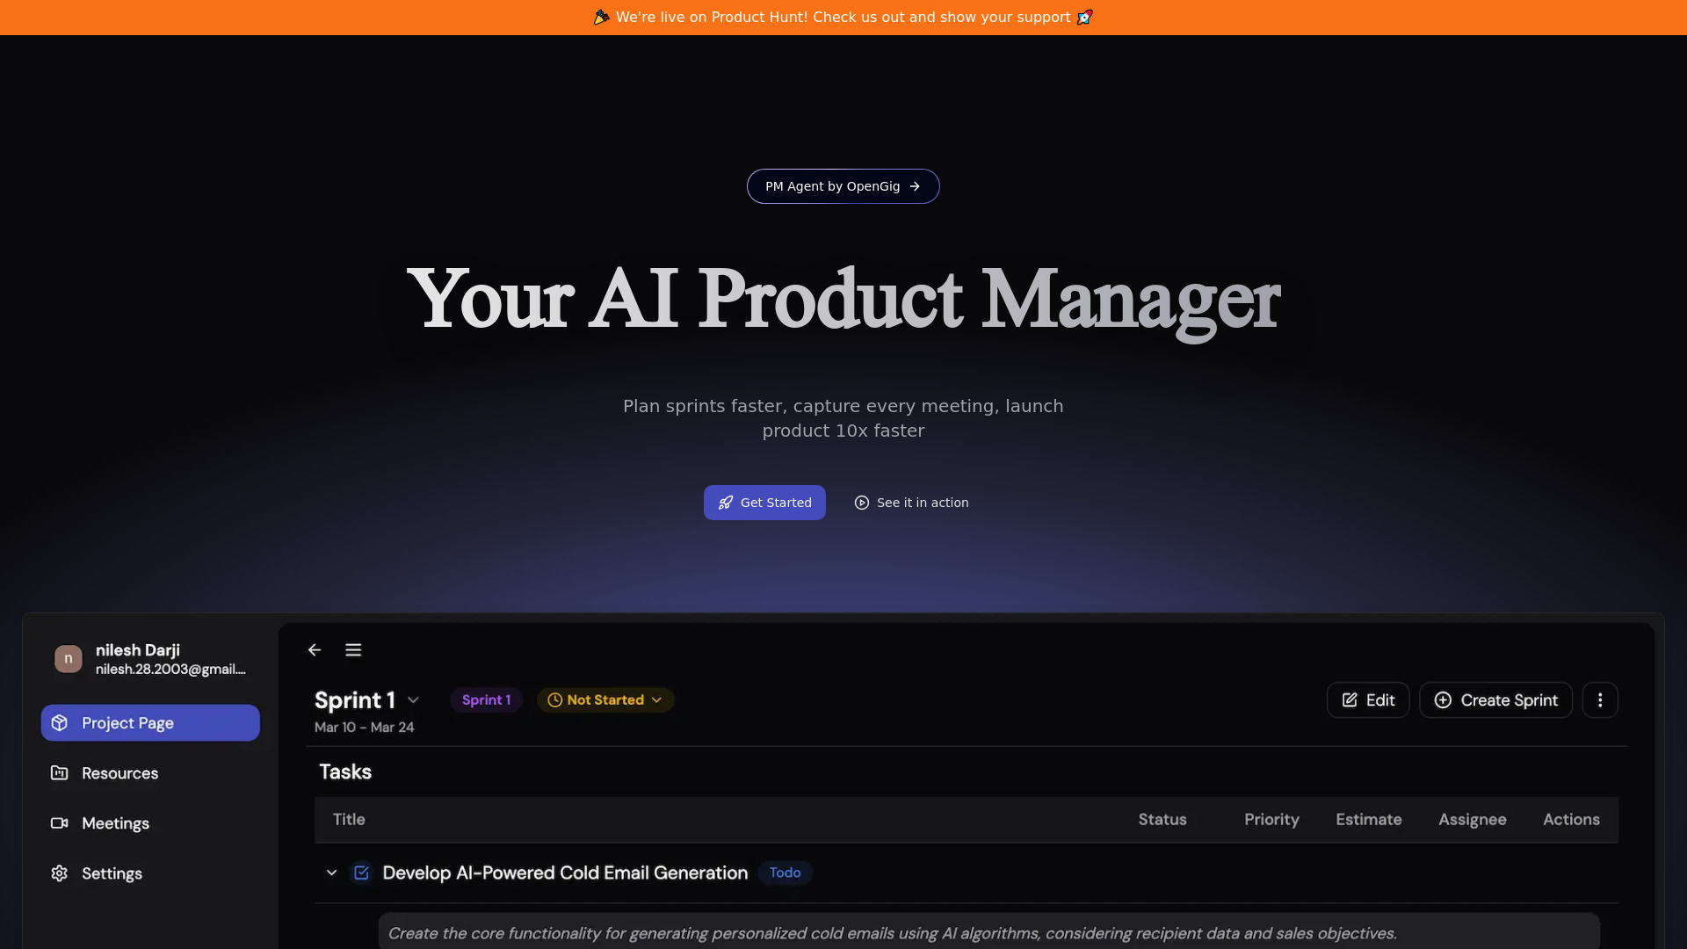
Task: Toggle the hamburger menu icon
Action: click(352, 650)
